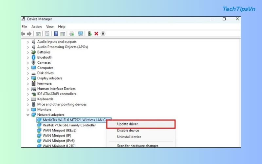Expand the Disk drives chevron
Screen dimensions: 262x164
[28, 73]
